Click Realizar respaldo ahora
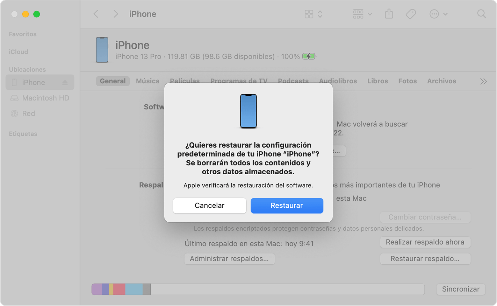Image resolution: width=497 pixels, height=306 pixels. [x=425, y=242]
